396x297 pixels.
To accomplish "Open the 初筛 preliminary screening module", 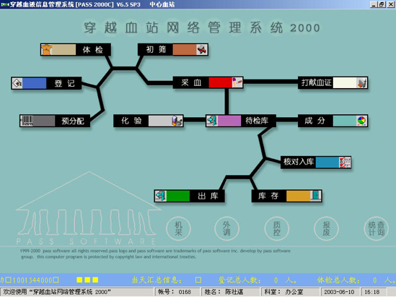I will pyautogui.click(x=173, y=50).
